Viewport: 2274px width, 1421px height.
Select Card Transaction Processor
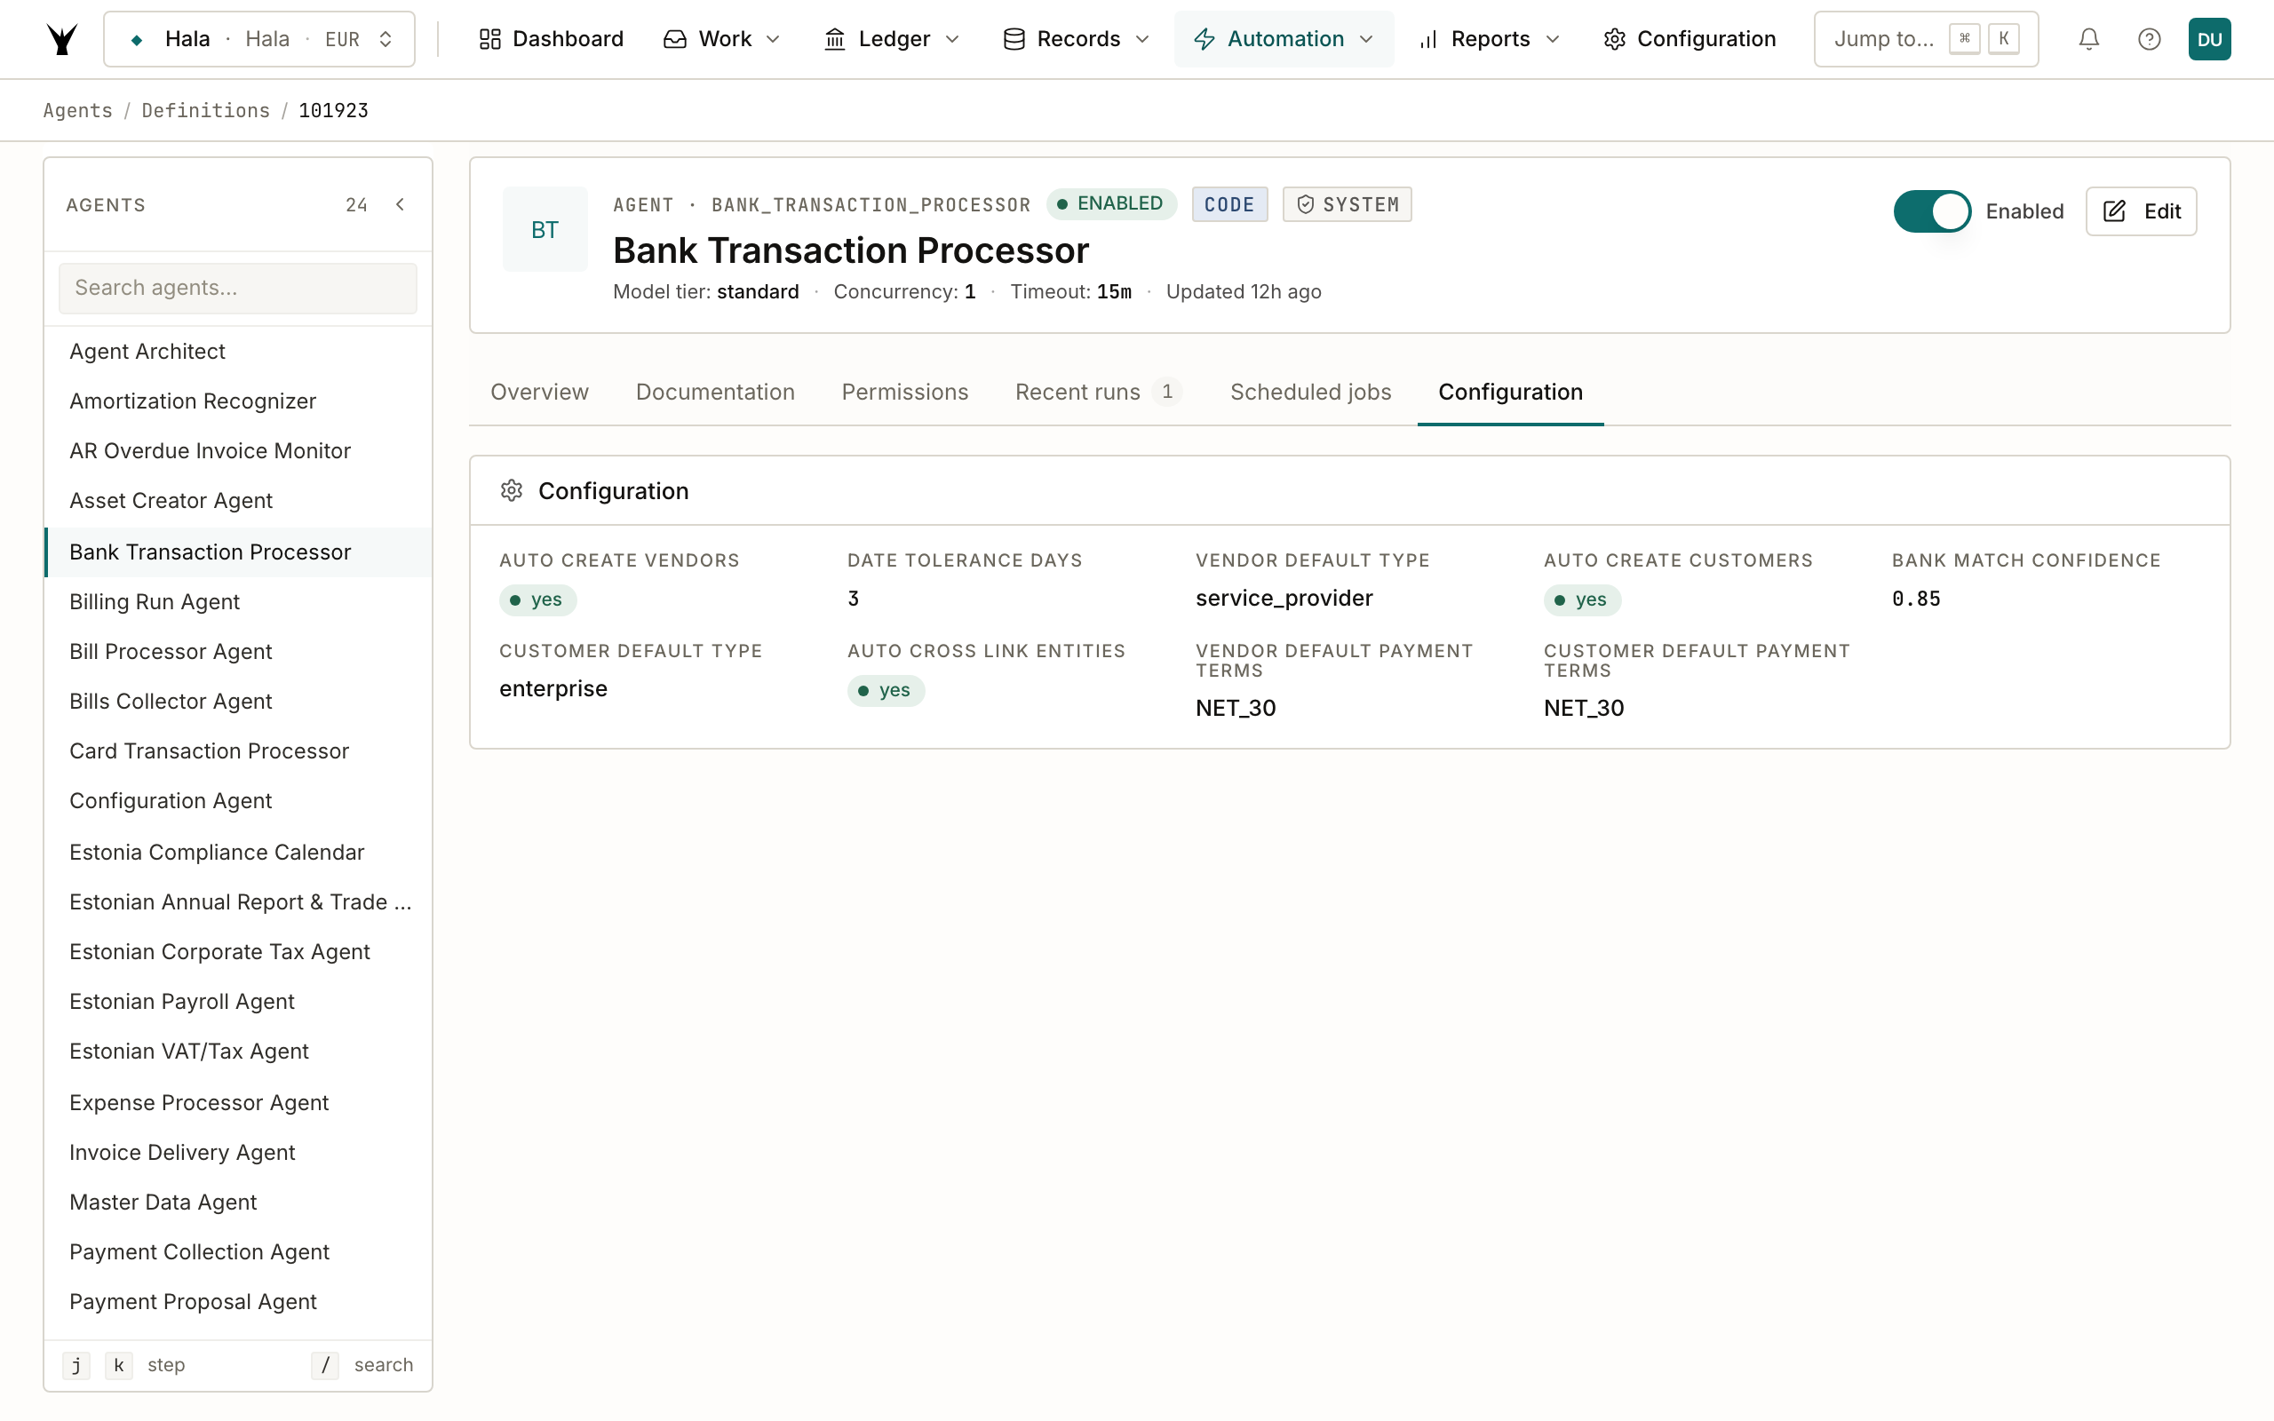(x=238, y=751)
